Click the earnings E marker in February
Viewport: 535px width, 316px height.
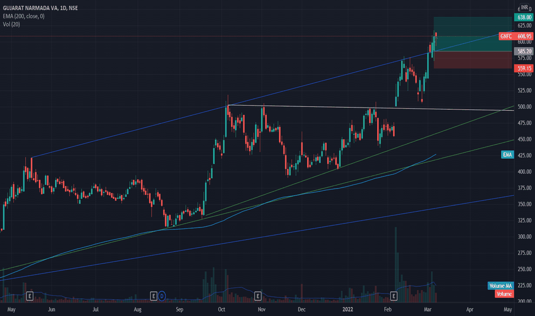[393, 296]
